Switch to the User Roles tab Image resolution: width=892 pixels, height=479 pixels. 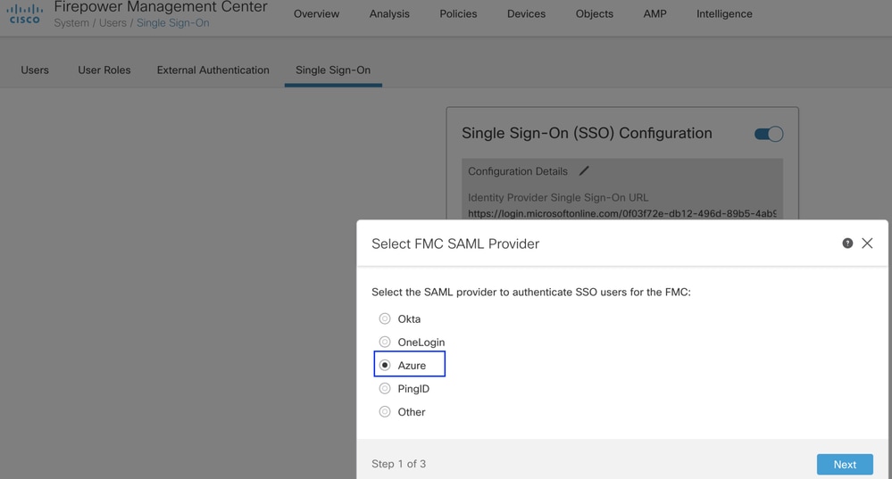click(x=104, y=70)
